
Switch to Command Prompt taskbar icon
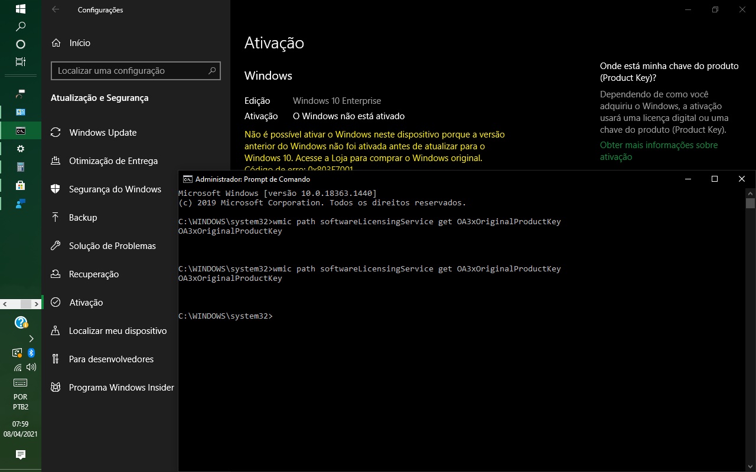coord(21,130)
